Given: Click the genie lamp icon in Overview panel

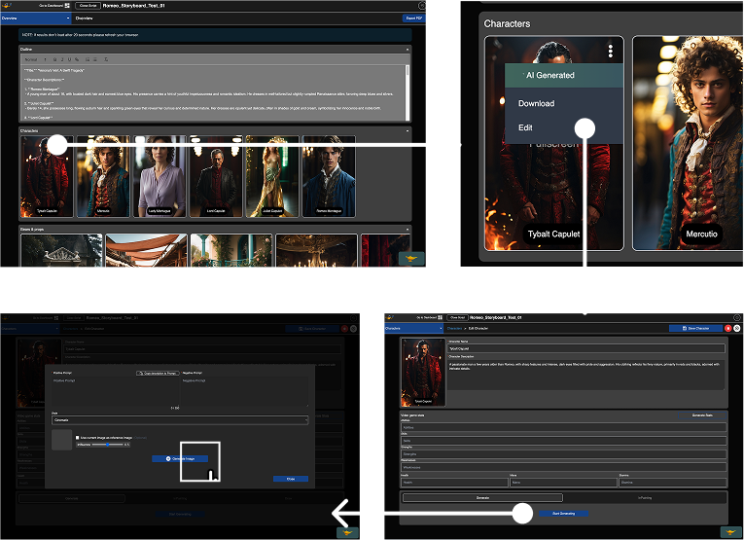Looking at the screenshot, I should pyautogui.click(x=409, y=258).
